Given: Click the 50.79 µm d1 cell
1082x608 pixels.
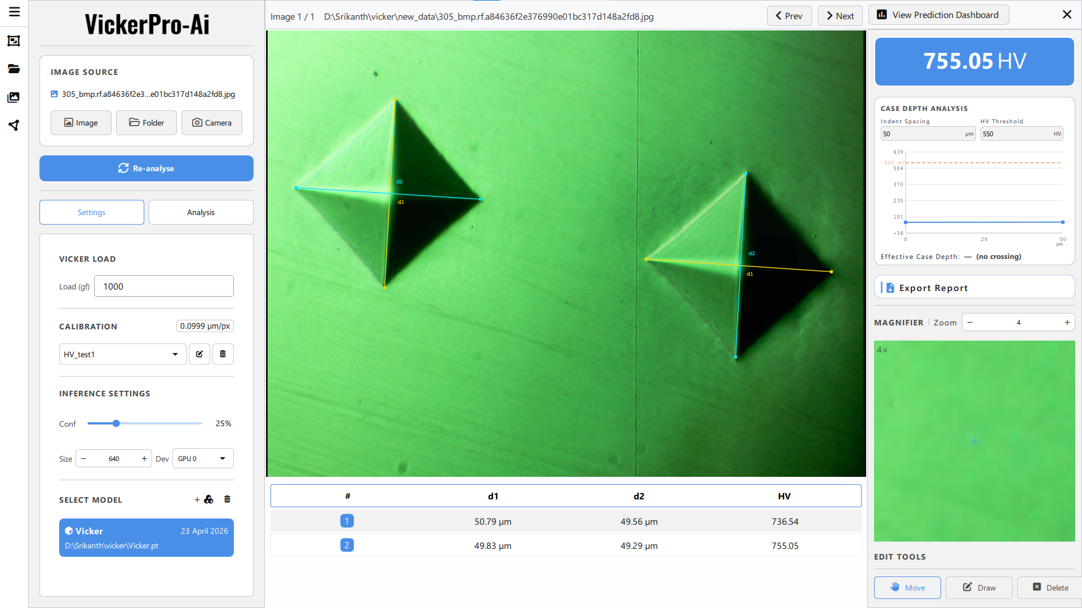Looking at the screenshot, I should (x=493, y=522).
